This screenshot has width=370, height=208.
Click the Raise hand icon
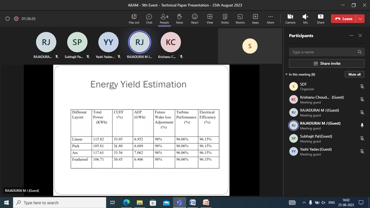(179, 18)
